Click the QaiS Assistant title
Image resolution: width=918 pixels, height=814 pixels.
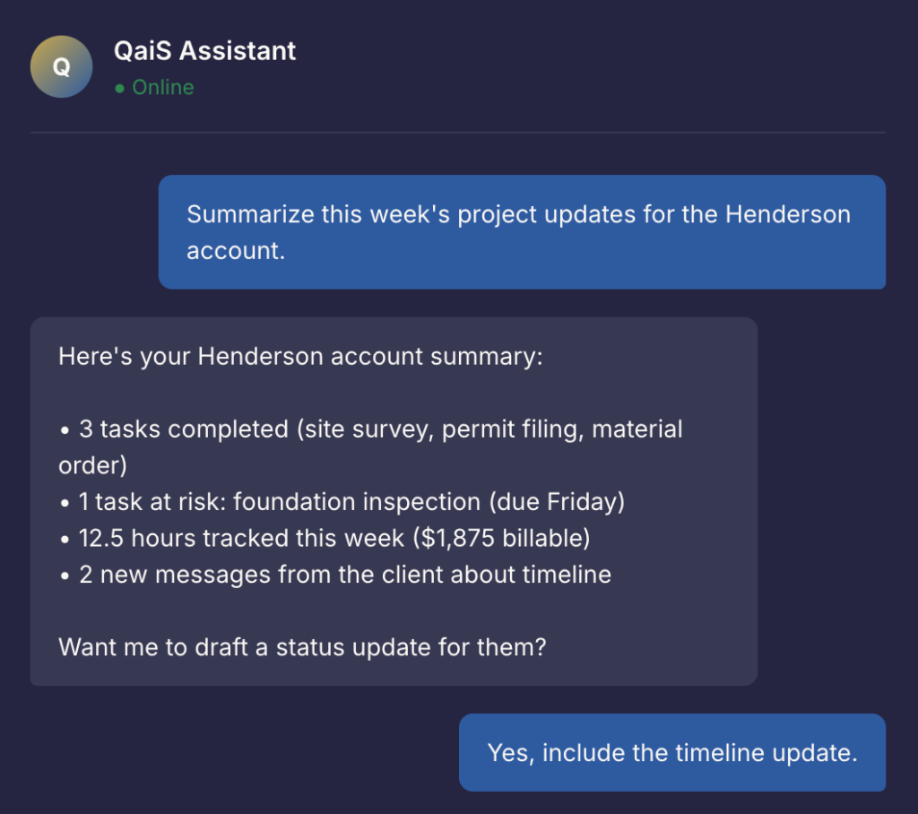tap(204, 50)
